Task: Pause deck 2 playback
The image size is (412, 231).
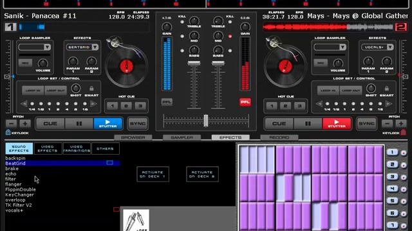Action: tap(308, 124)
